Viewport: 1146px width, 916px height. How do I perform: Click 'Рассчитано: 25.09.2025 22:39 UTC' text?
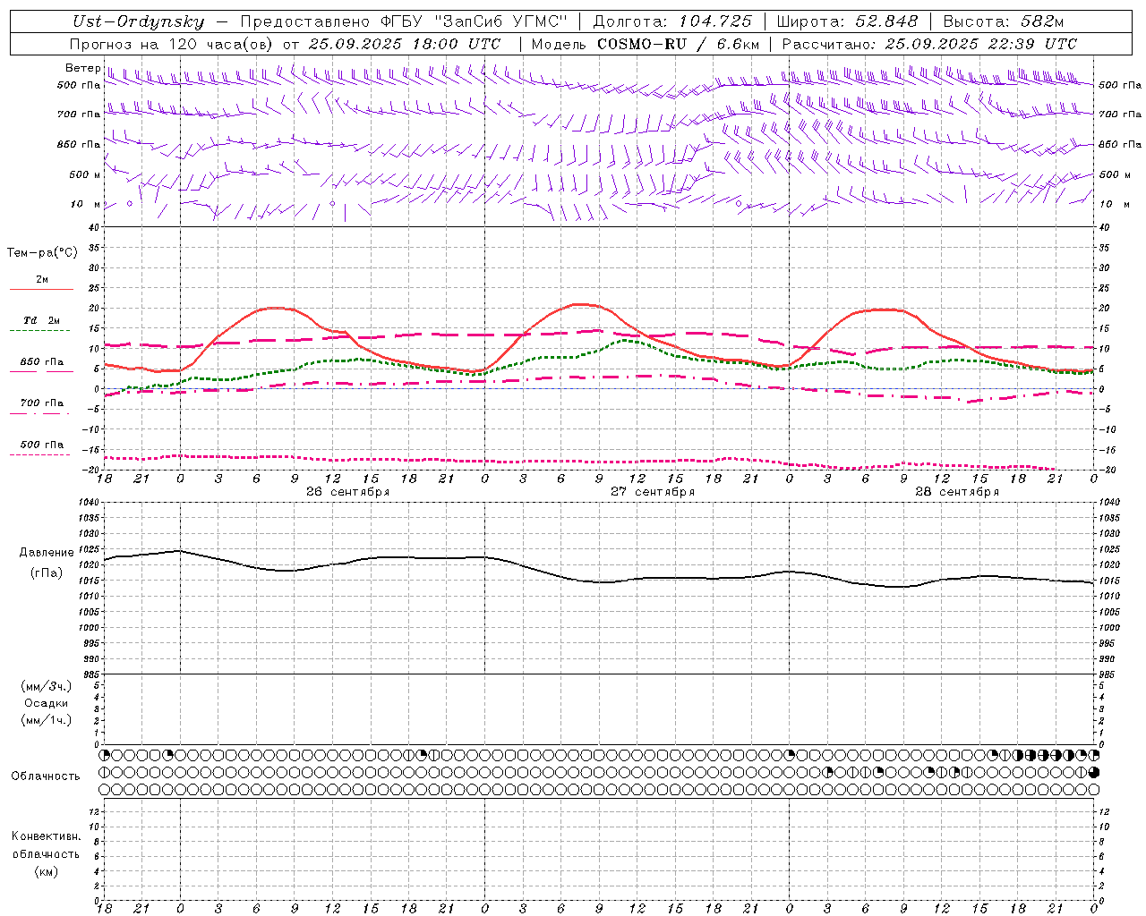pos(929,44)
